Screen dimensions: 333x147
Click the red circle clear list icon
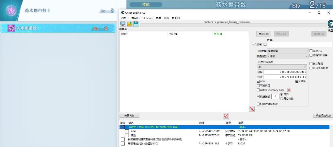226,116
